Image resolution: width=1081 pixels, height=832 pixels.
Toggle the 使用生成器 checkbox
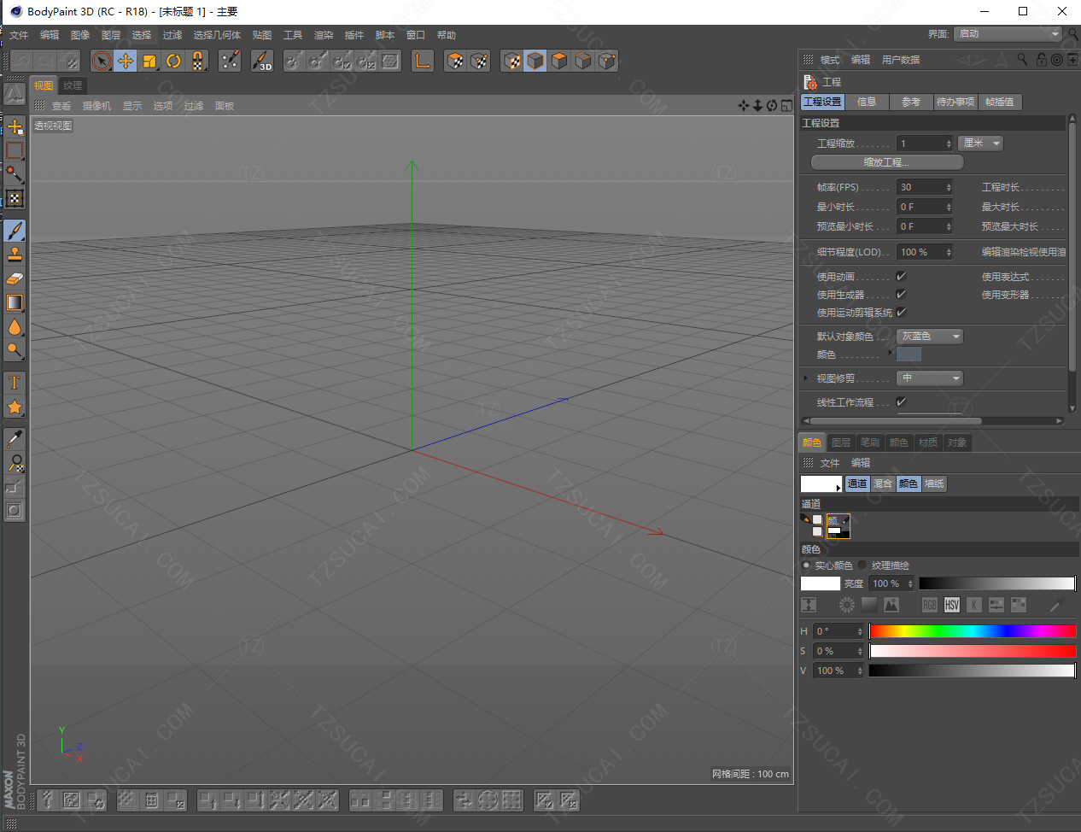(901, 294)
